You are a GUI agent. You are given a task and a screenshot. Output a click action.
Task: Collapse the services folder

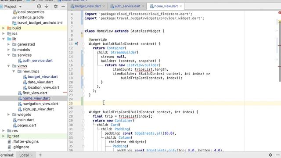[x=8, y=55]
